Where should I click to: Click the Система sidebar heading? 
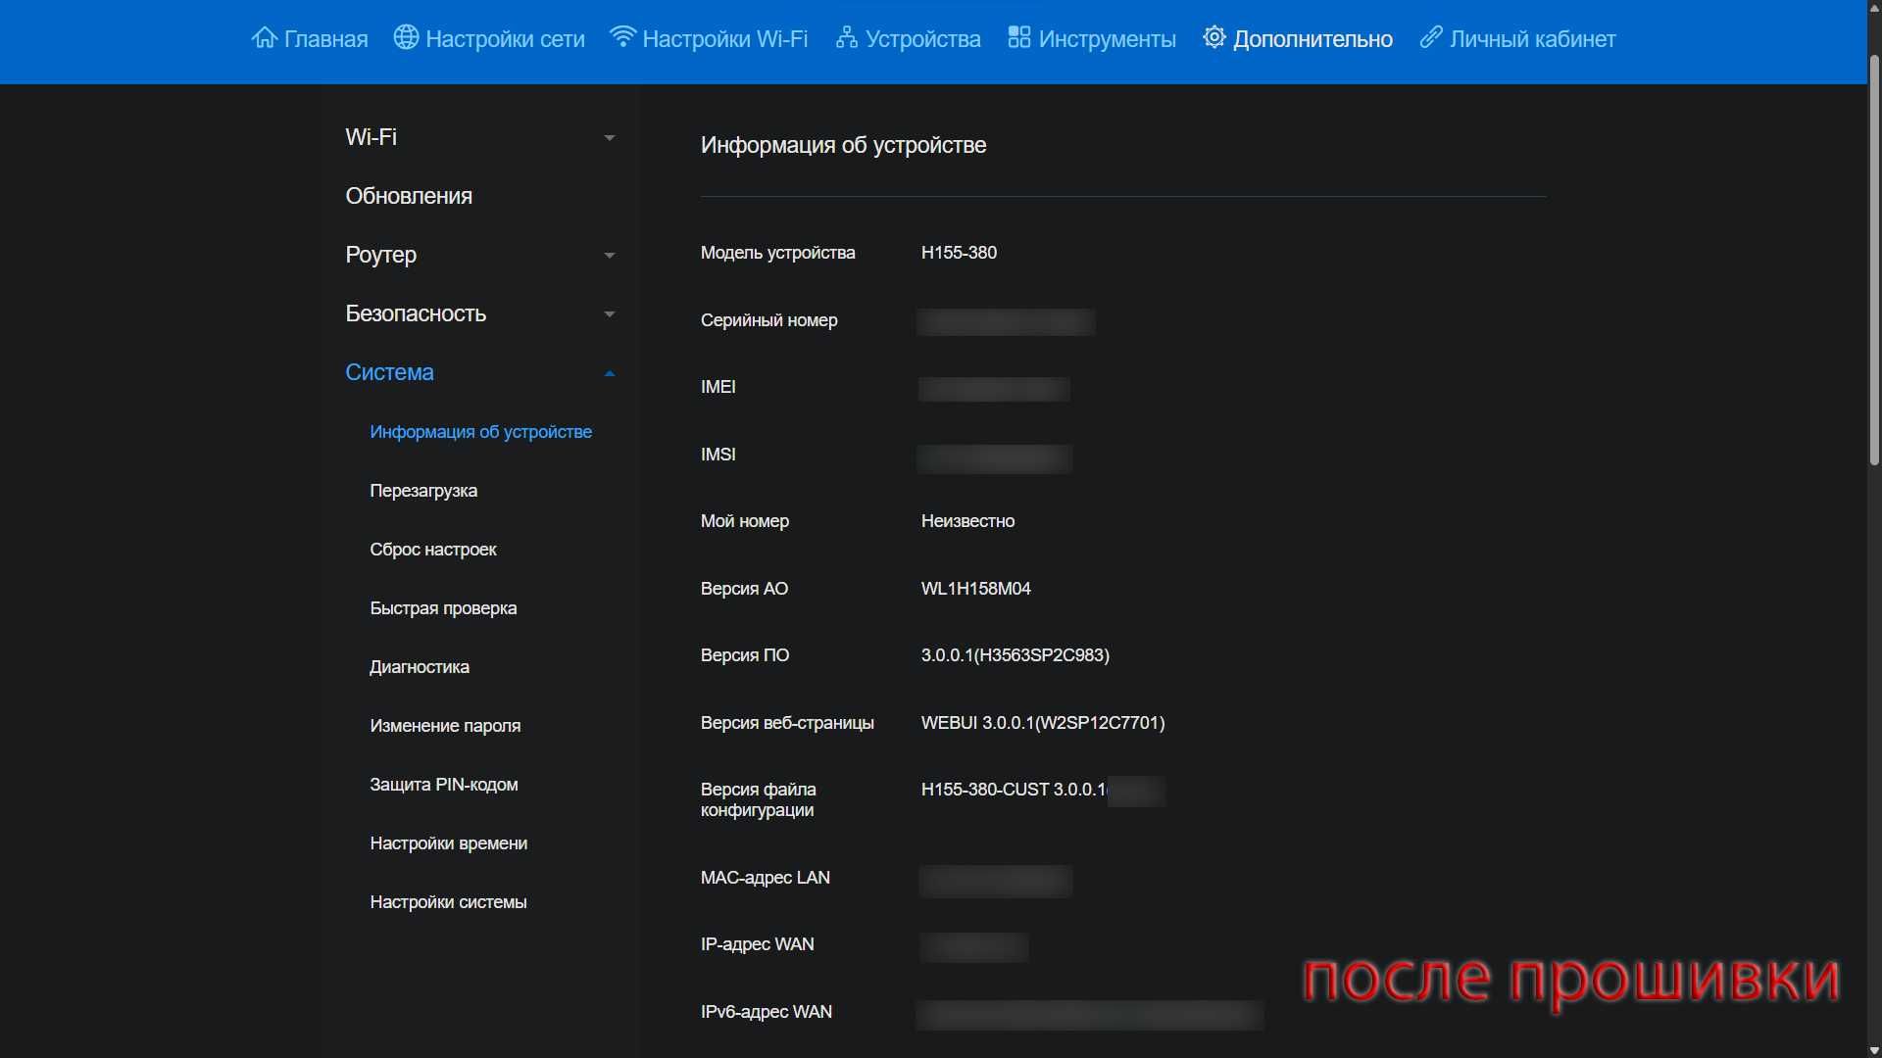(x=389, y=372)
